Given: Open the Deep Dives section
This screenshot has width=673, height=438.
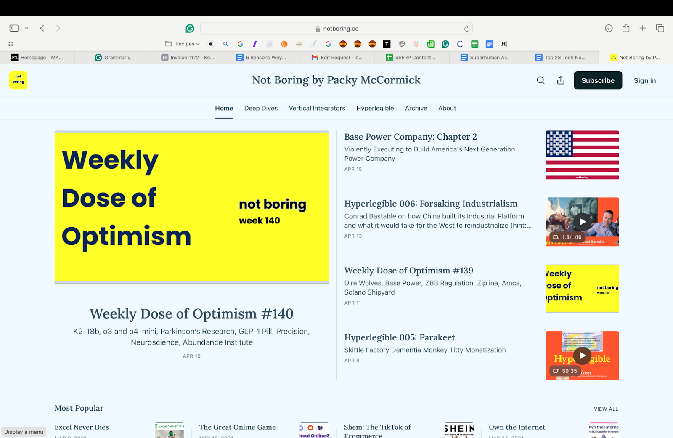Looking at the screenshot, I should pos(261,108).
